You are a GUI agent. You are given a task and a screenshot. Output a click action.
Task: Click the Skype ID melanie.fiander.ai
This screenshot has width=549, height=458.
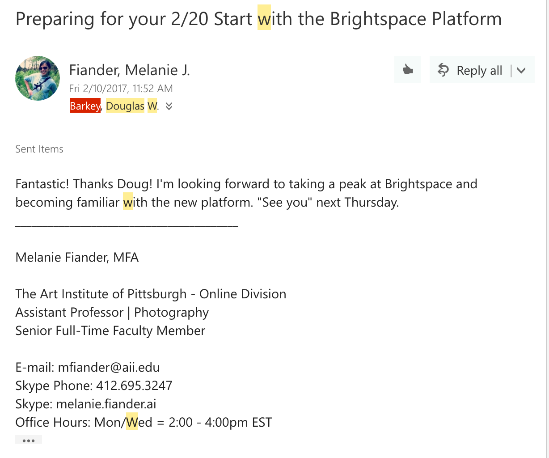click(106, 404)
